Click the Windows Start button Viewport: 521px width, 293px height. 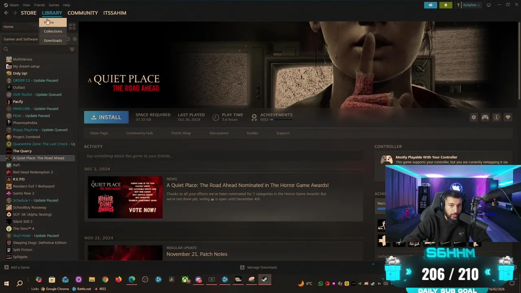pyautogui.click(x=7, y=283)
